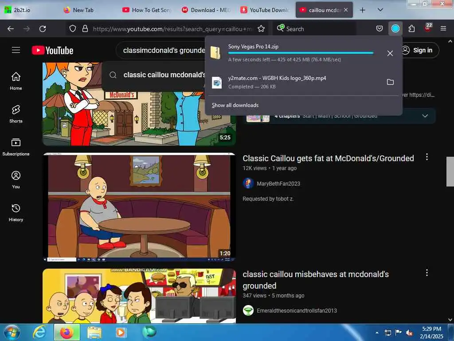Open classic caillou misbehaves at mcdonald's title
Screen dimensions: 454x341
[316, 280]
